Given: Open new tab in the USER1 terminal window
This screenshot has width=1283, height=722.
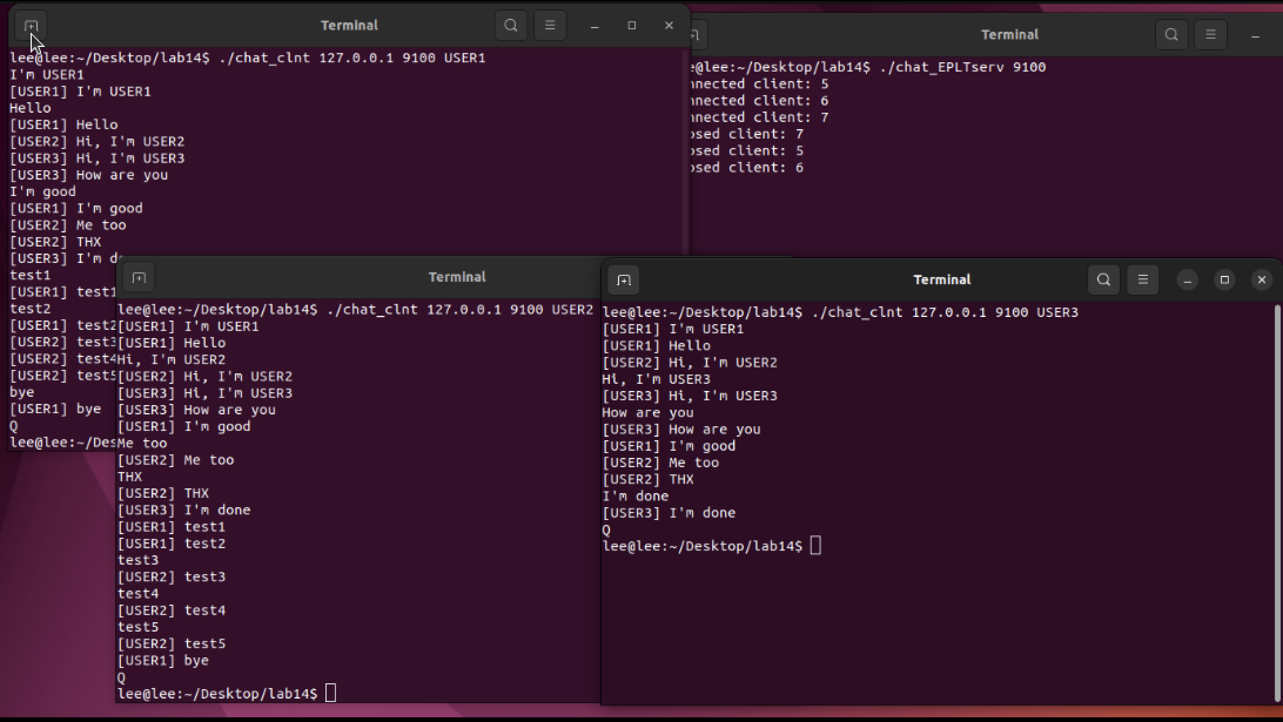Looking at the screenshot, I should coord(31,26).
